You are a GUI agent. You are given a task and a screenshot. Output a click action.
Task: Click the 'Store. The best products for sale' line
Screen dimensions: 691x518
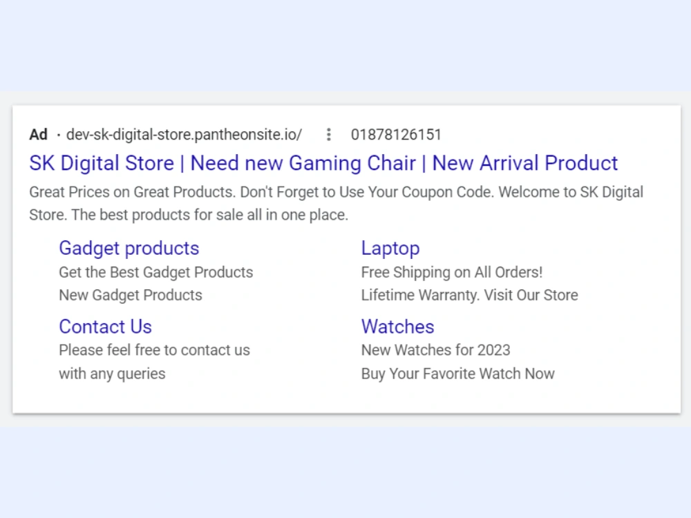189,215
